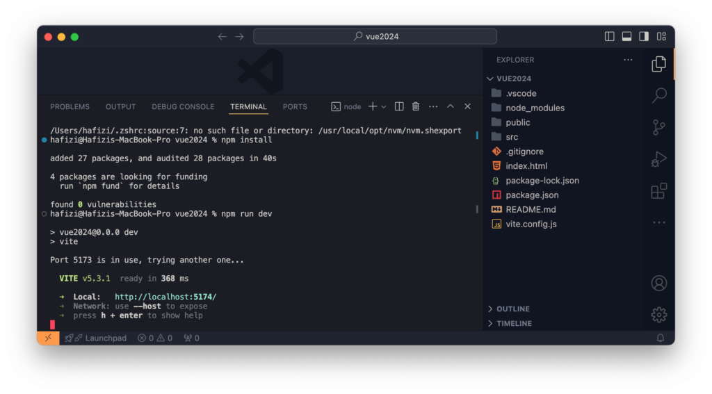Open the Explorer view in activity bar
Screen dimensions: 712x394
pos(658,64)
